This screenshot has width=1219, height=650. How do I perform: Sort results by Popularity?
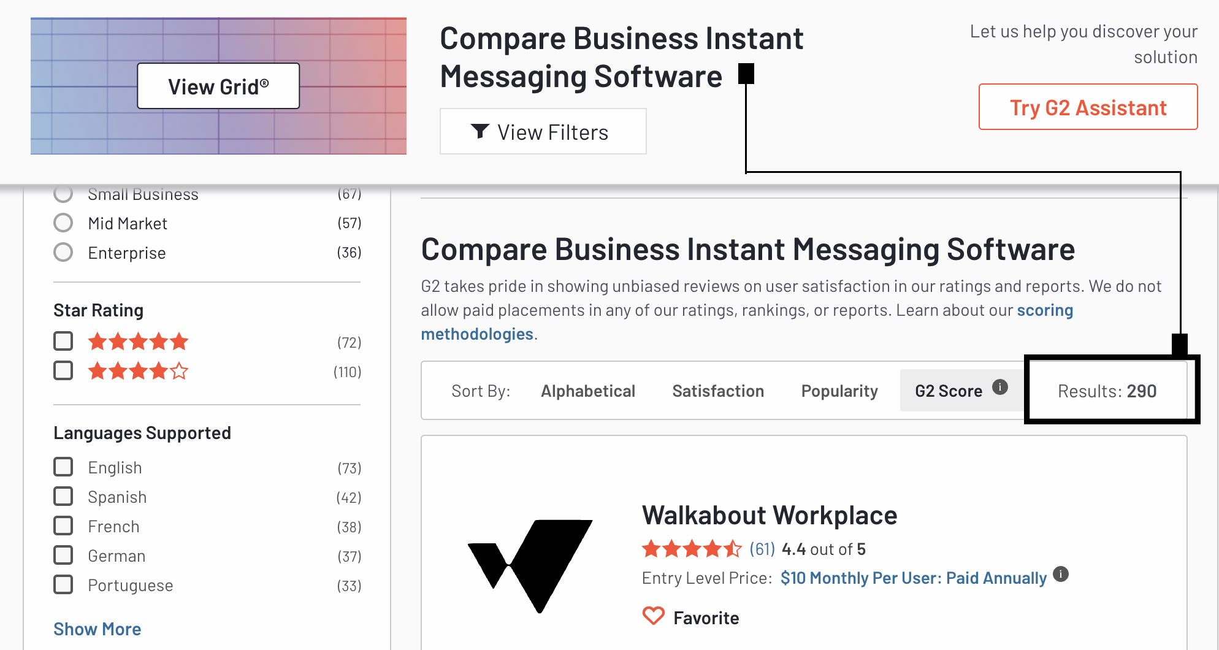(x=839, y=391)
